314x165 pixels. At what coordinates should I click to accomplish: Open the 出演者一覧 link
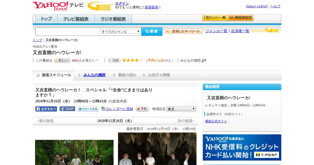click(240, 31)
